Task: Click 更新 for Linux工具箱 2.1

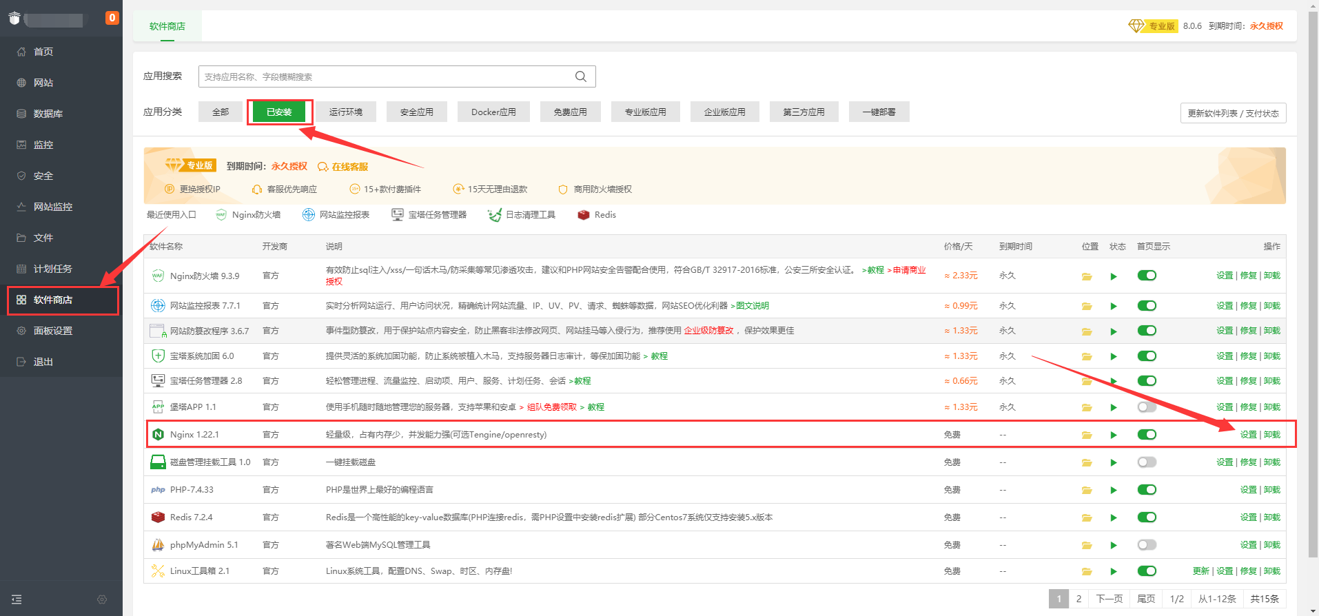Action: click(x=1201, y=571)
